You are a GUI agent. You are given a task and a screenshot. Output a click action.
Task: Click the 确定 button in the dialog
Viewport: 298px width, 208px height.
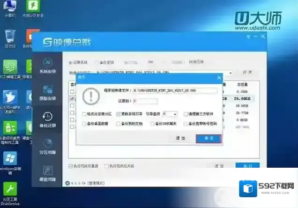click(209, 138)
